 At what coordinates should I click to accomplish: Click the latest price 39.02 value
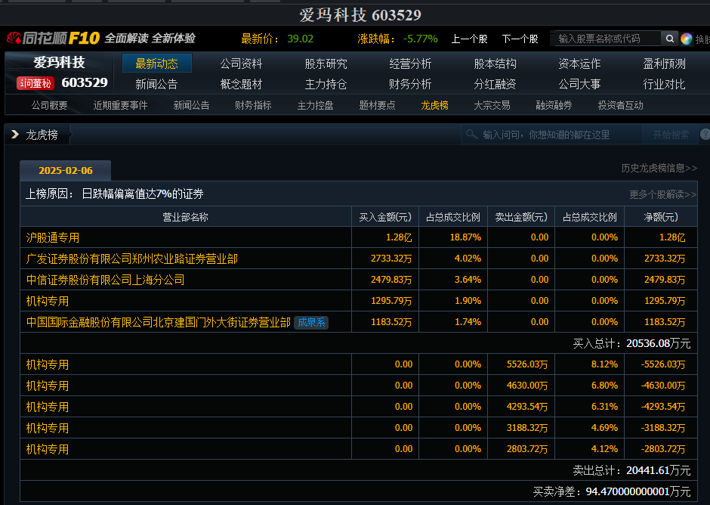300,39
